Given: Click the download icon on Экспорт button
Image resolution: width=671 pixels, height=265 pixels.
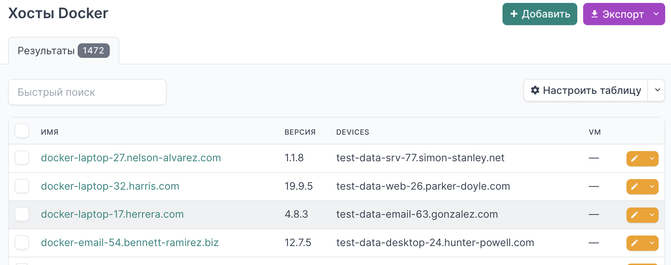Looking at the screenshot, I should tap(594, 14).
